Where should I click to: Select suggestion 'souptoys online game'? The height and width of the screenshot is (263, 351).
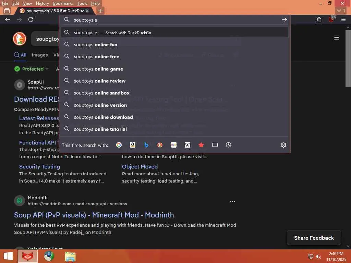click(174, 69)
